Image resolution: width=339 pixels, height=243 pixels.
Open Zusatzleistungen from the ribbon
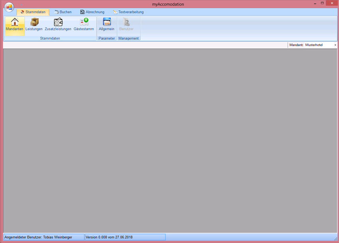pyautogui.click(x=58, y=25)
